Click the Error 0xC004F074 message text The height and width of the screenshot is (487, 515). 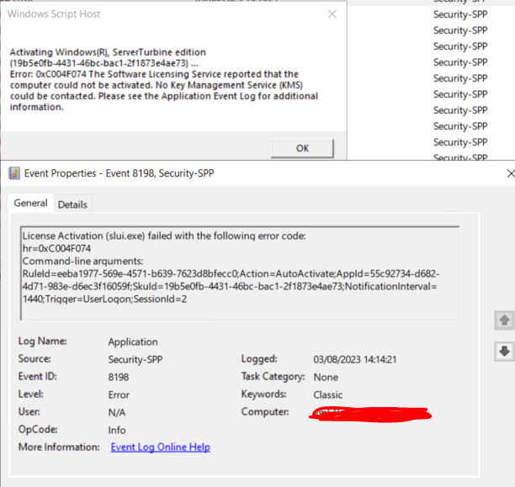(164, 91)
